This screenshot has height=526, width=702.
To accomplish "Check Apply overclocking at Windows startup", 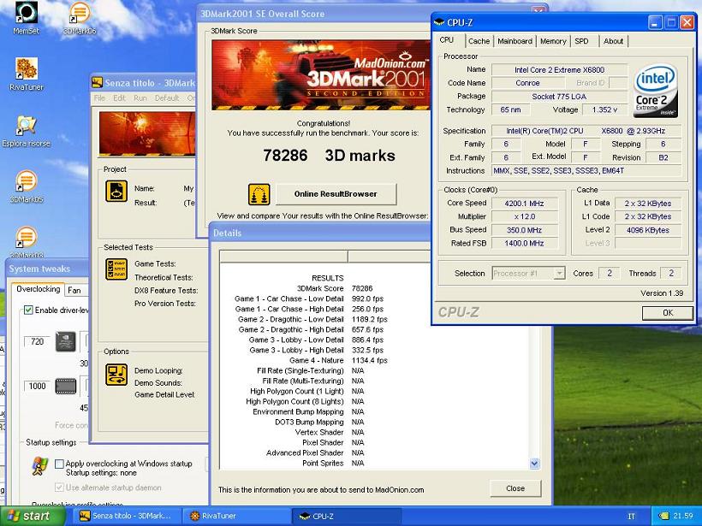I will coord(59,464).
